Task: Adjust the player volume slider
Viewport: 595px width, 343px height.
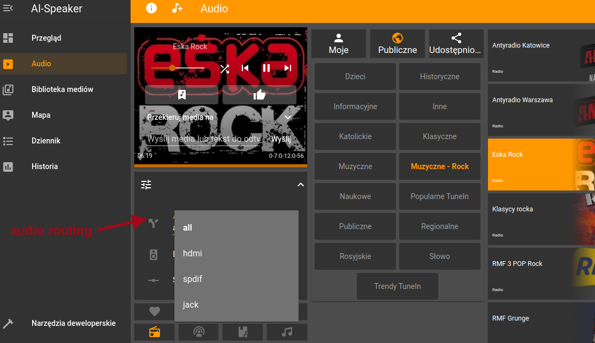Action: tap(178, 68)
